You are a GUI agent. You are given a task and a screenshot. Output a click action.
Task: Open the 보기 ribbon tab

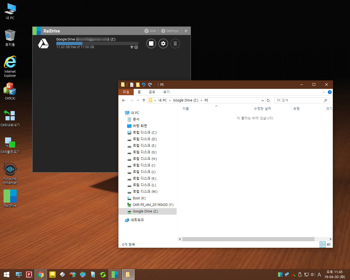point(166,92)
